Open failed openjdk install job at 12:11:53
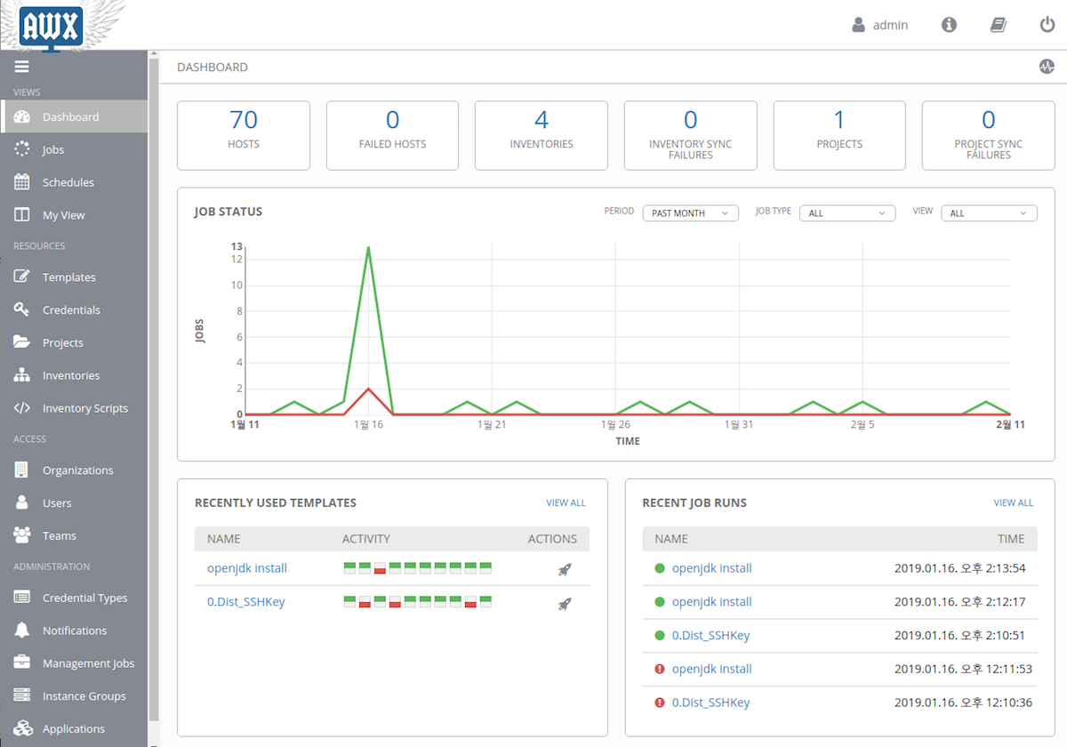This screenshot has width=1067, height=747. click(712, 669)
